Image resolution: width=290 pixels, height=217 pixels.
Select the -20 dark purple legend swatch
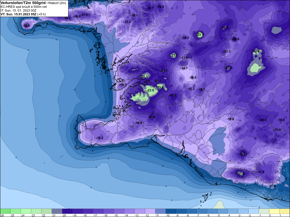(x=67, y=211)
